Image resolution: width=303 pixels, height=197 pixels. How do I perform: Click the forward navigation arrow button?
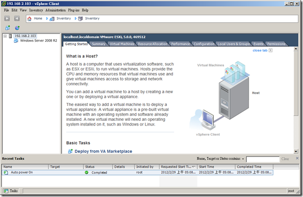click(17, 19)
